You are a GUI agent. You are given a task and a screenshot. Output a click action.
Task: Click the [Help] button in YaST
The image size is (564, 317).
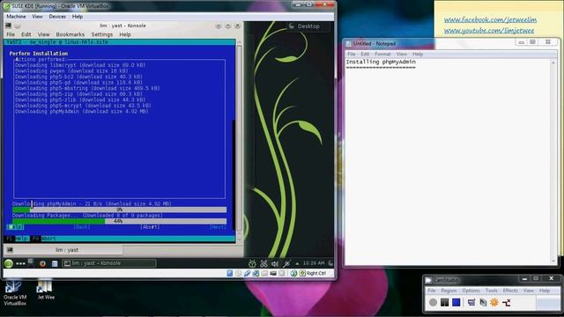pyautogui.click(x=15, y=227)
